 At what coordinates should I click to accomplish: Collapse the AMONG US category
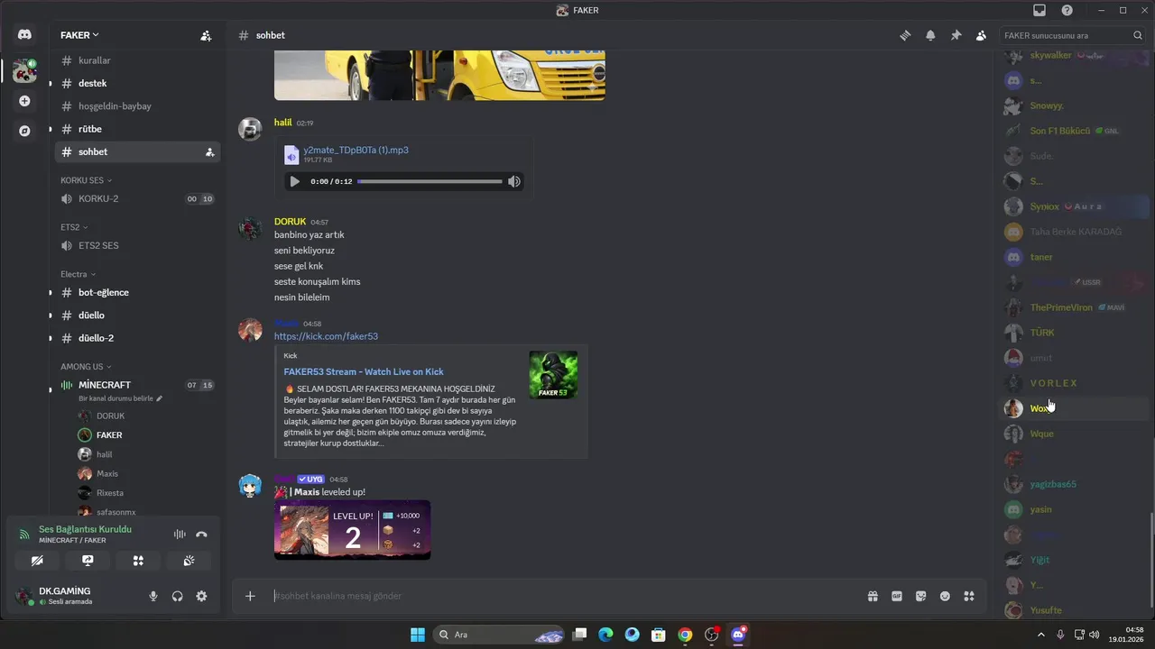click(86, 367)
